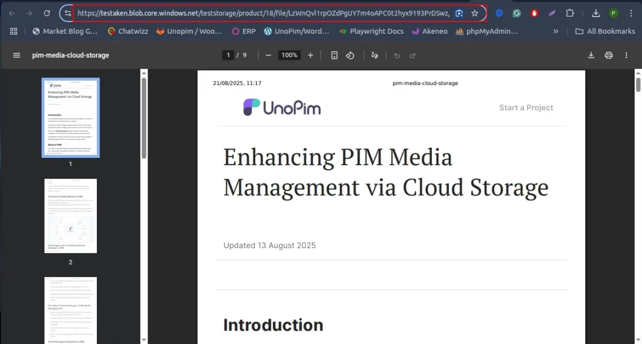Viewport: 642px width, 344px height.
Task: Open the red shield extension icon
Action: tap(534, 13)
